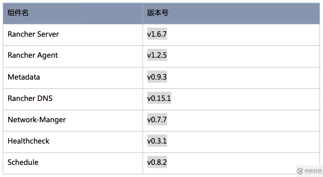Click the Healthcheck component label
The image size is (323, 177).
pos(29,141)
